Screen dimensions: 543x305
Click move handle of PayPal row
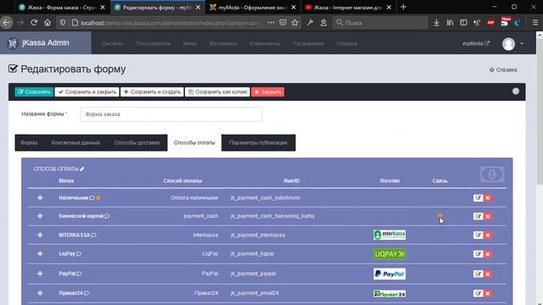point(40,273)
